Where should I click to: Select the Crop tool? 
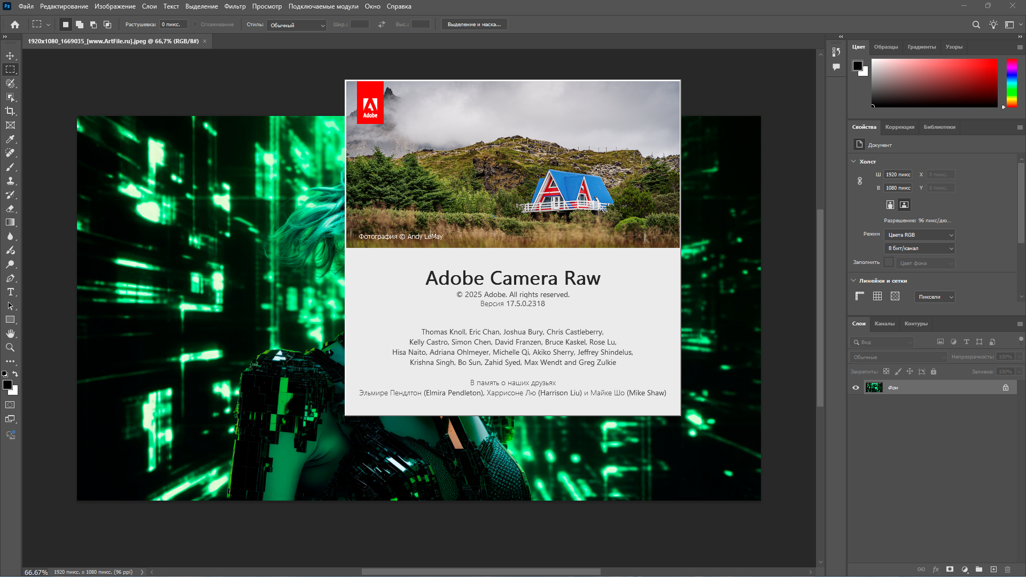(x=10, y=111)
